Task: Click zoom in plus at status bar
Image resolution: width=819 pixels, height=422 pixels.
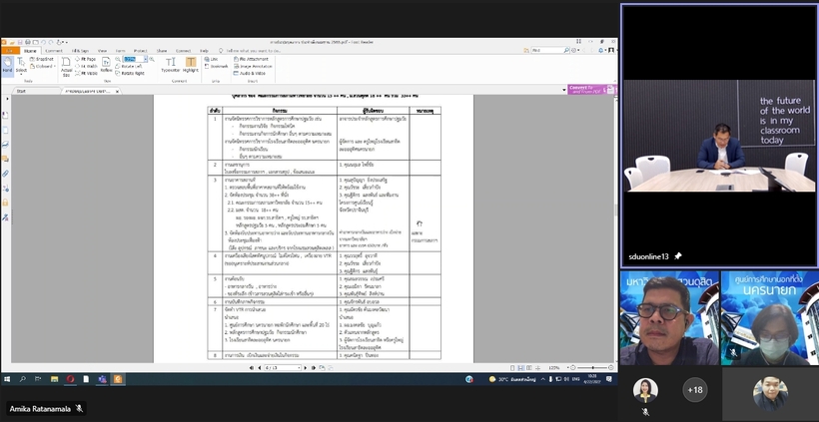Action: click(x=611, y=368)
